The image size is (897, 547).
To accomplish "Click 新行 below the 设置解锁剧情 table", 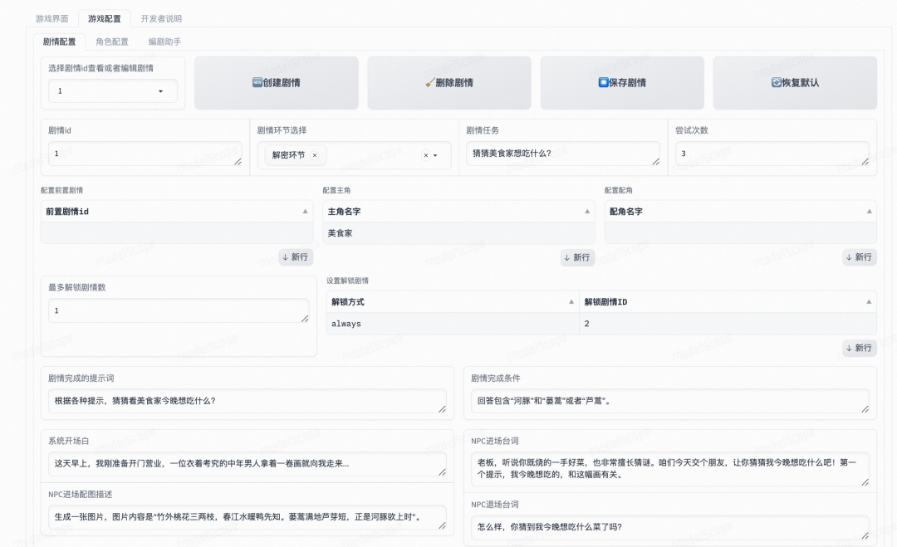I will [859, 349].
